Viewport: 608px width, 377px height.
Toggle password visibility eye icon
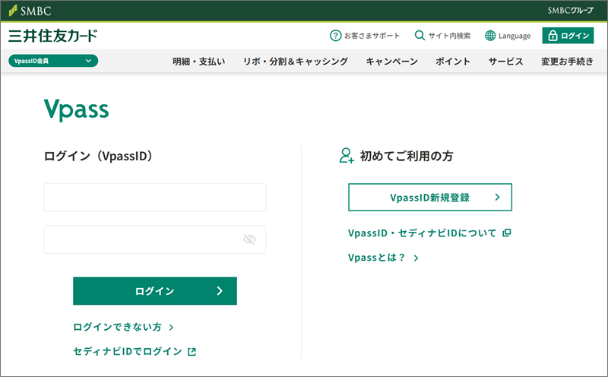pos(249,239)
